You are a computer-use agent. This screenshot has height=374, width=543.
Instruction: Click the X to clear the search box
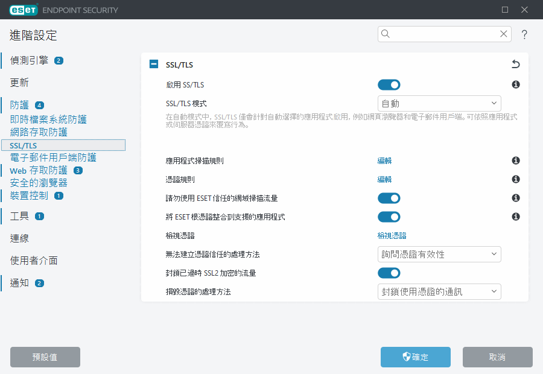(x=503, y=34)
